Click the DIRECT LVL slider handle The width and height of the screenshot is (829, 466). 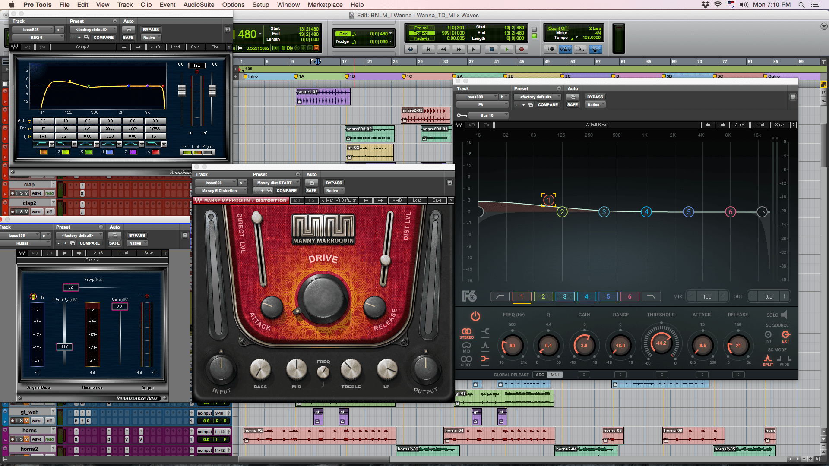(x=257, y=217)
